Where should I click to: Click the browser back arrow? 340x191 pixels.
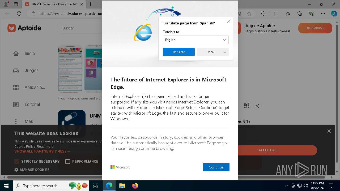[7, 14]
